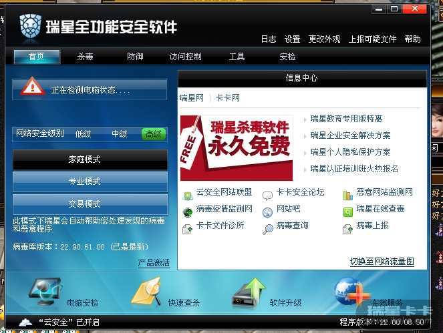Open the 首页 home tab
Viewport: 443px width, 333px height.
[x=37, y=57]
